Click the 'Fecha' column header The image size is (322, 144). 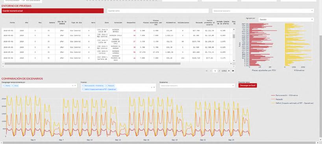pyautogui.click(x=8, y=23)
